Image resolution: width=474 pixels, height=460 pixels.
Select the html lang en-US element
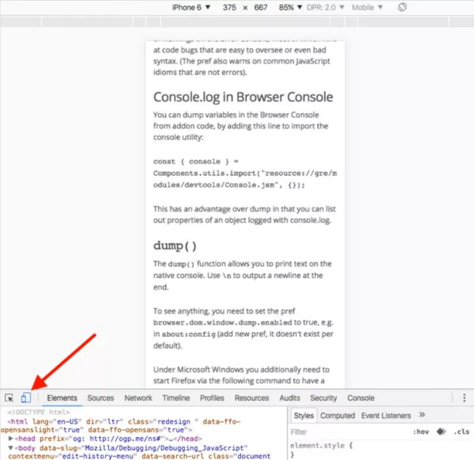click(x=124, y=425)
